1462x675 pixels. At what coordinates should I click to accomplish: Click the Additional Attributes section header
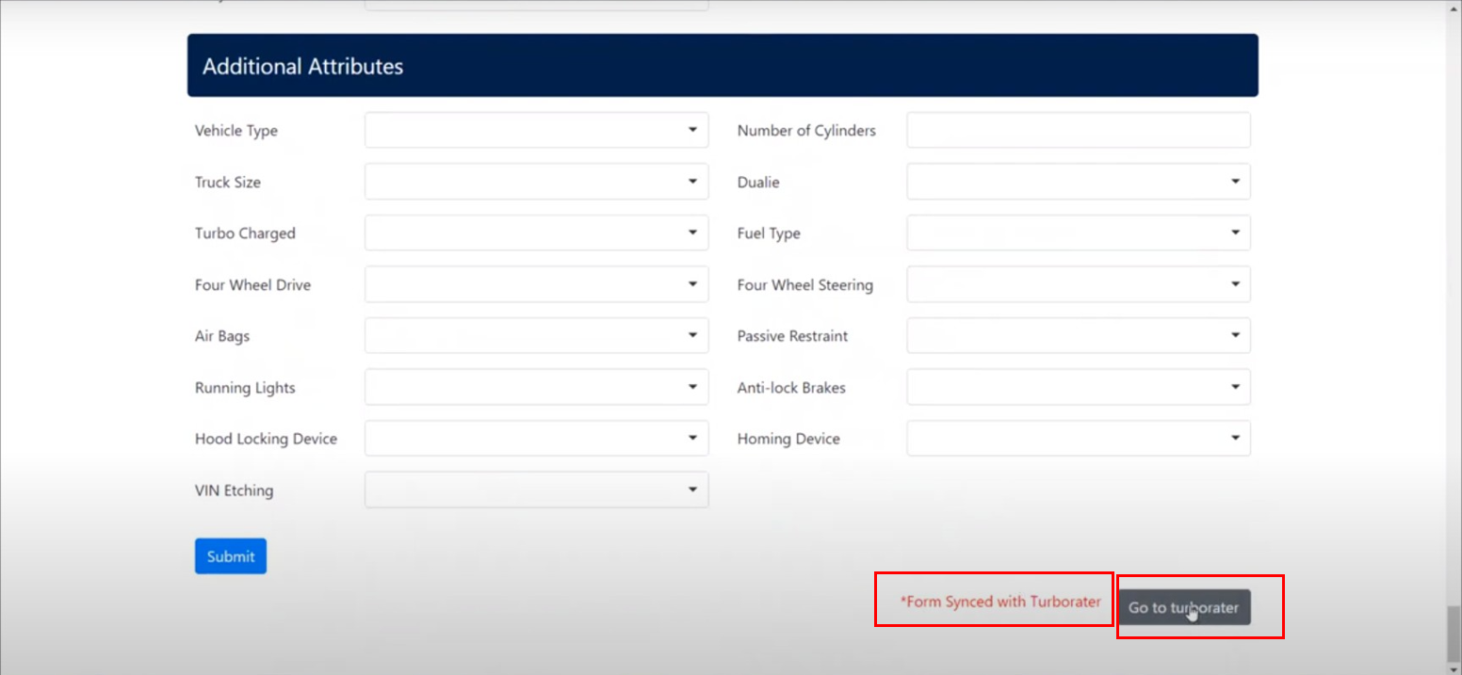pyautogui.click(x=723, y=66)
